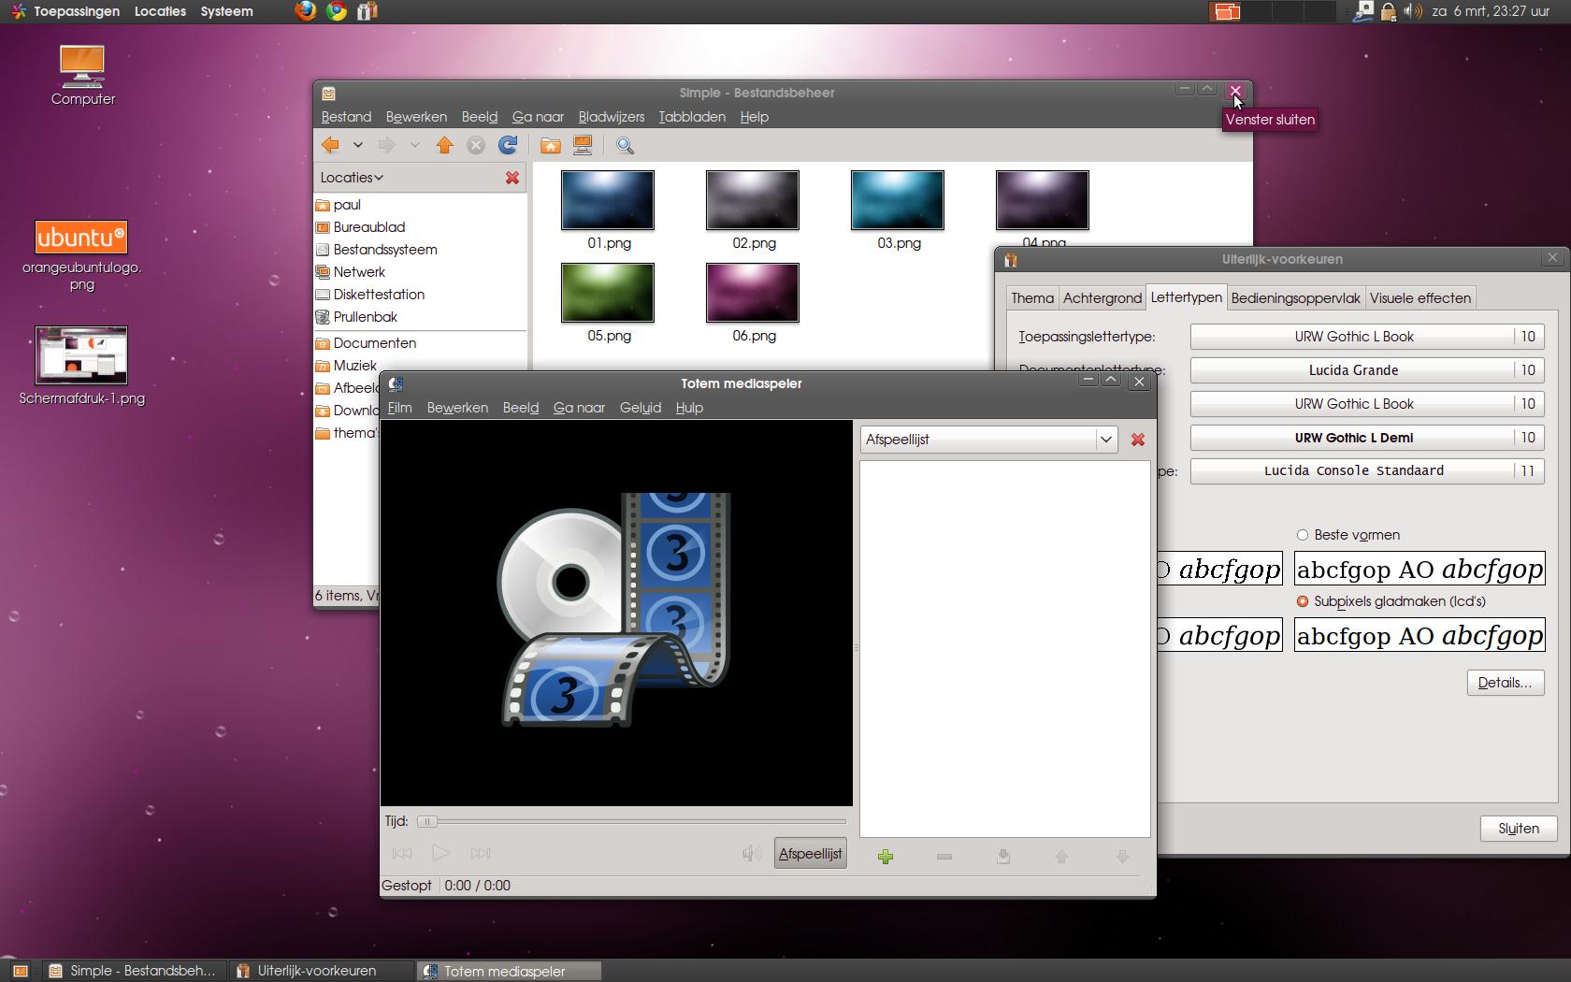1571x982 pixels.
Task: Go up one folder level
Action: coord(445,145)
